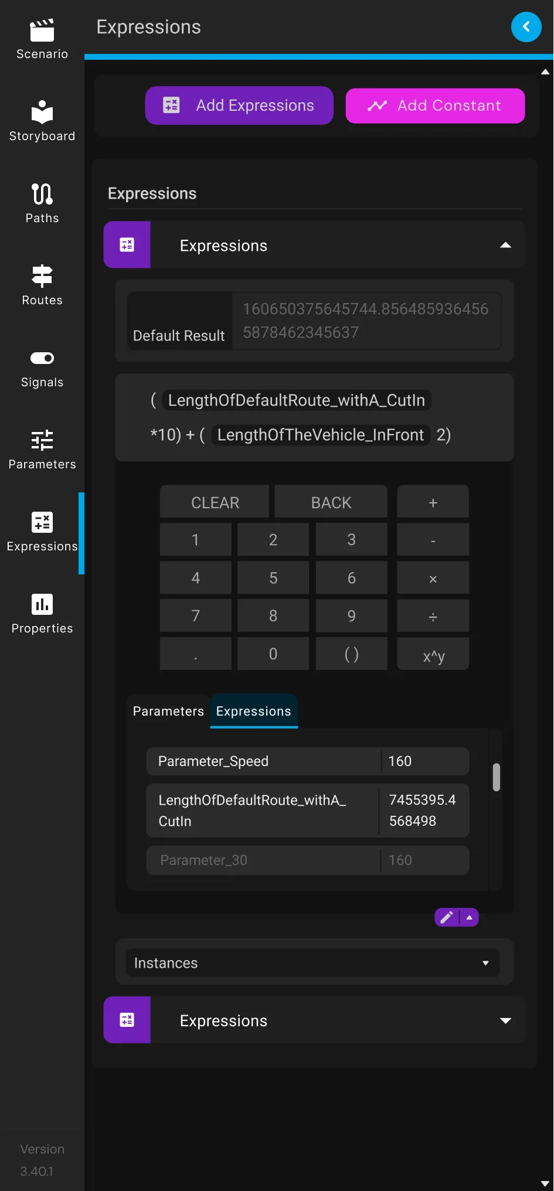The image size is (554, 1191).
Task: Expand the bottom Expressions card arrow
Action: [x=505, y=1020]
